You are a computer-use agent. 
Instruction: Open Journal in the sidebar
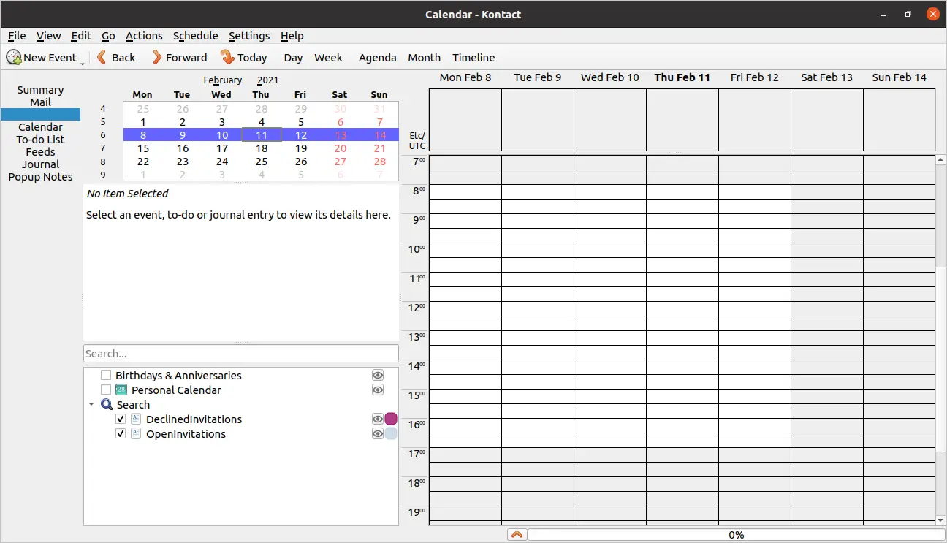point(40,164)
